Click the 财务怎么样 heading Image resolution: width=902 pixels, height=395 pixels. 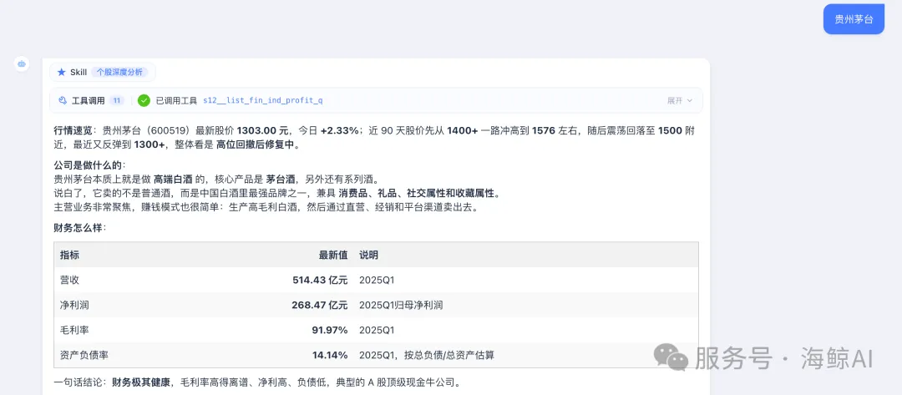pos(79,228)
